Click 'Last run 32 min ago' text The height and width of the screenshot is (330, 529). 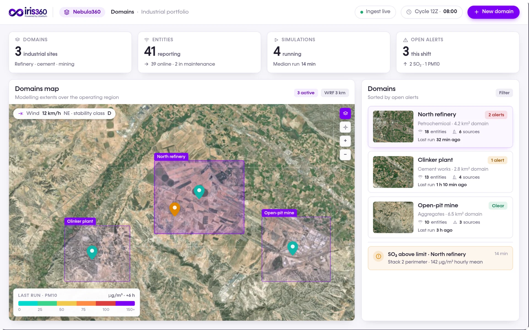point(439,140)
